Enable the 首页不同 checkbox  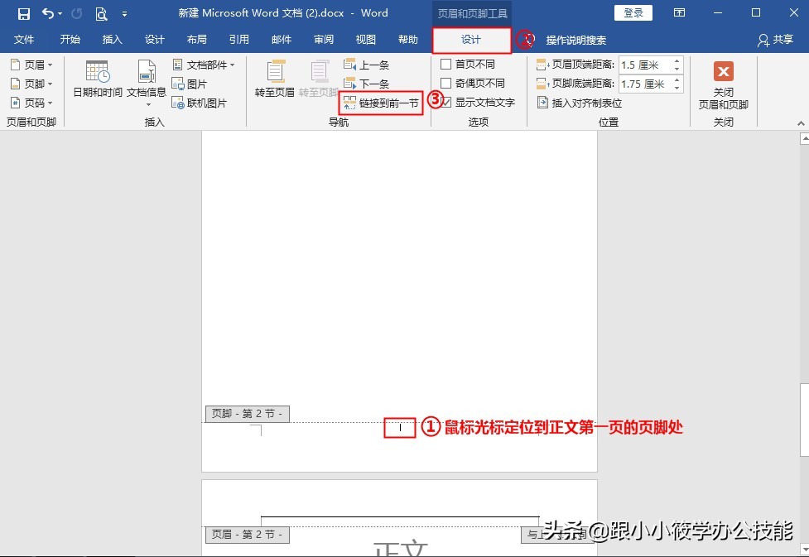pos(445,65)
